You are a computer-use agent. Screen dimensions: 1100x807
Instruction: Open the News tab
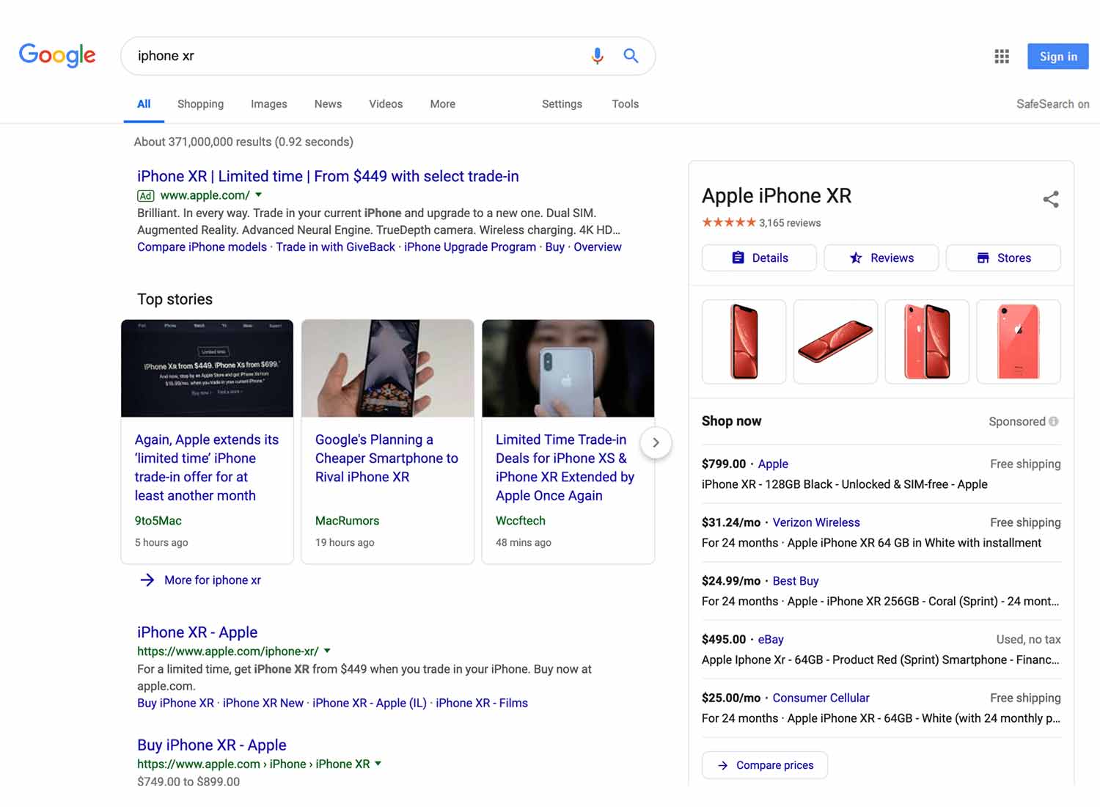coord(328,104)
